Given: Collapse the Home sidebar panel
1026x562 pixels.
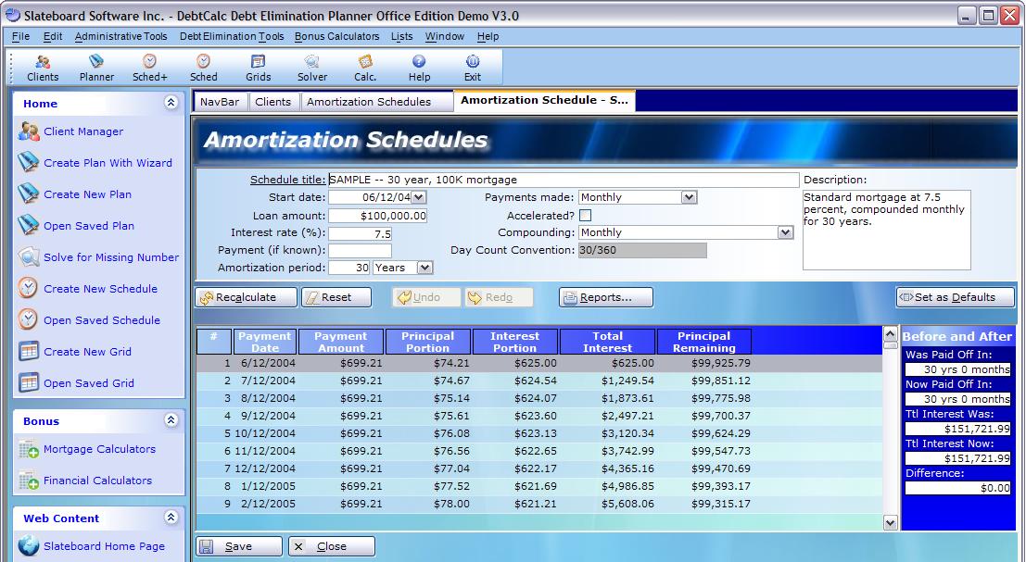Looking at the screenshot, I should pos(171,103).
